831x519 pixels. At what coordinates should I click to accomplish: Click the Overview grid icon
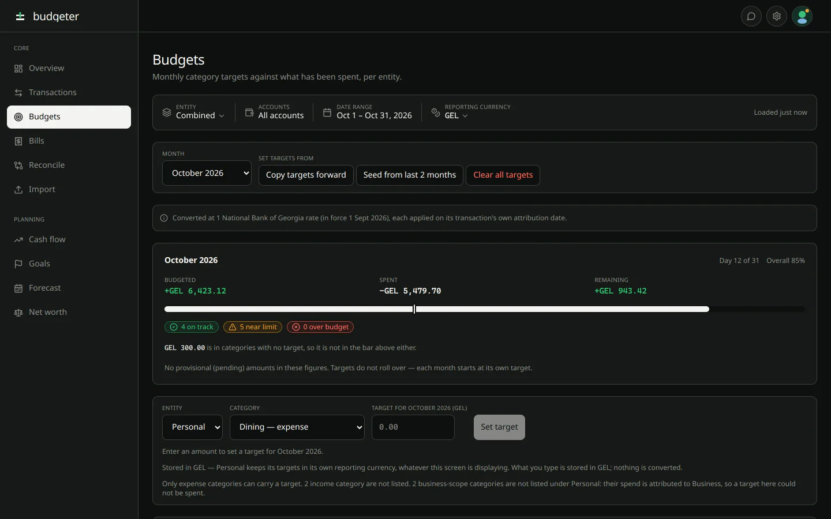point(18,69)
